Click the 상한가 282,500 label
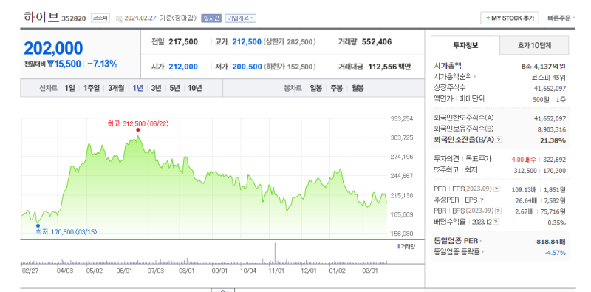Image resolution: width=591 pixels, height=292 pixels. click(290, 42)
